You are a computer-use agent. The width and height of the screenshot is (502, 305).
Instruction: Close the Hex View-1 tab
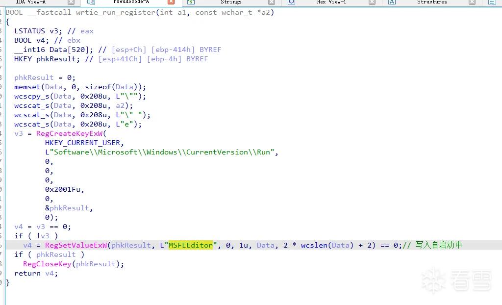(x=372, y=2)
